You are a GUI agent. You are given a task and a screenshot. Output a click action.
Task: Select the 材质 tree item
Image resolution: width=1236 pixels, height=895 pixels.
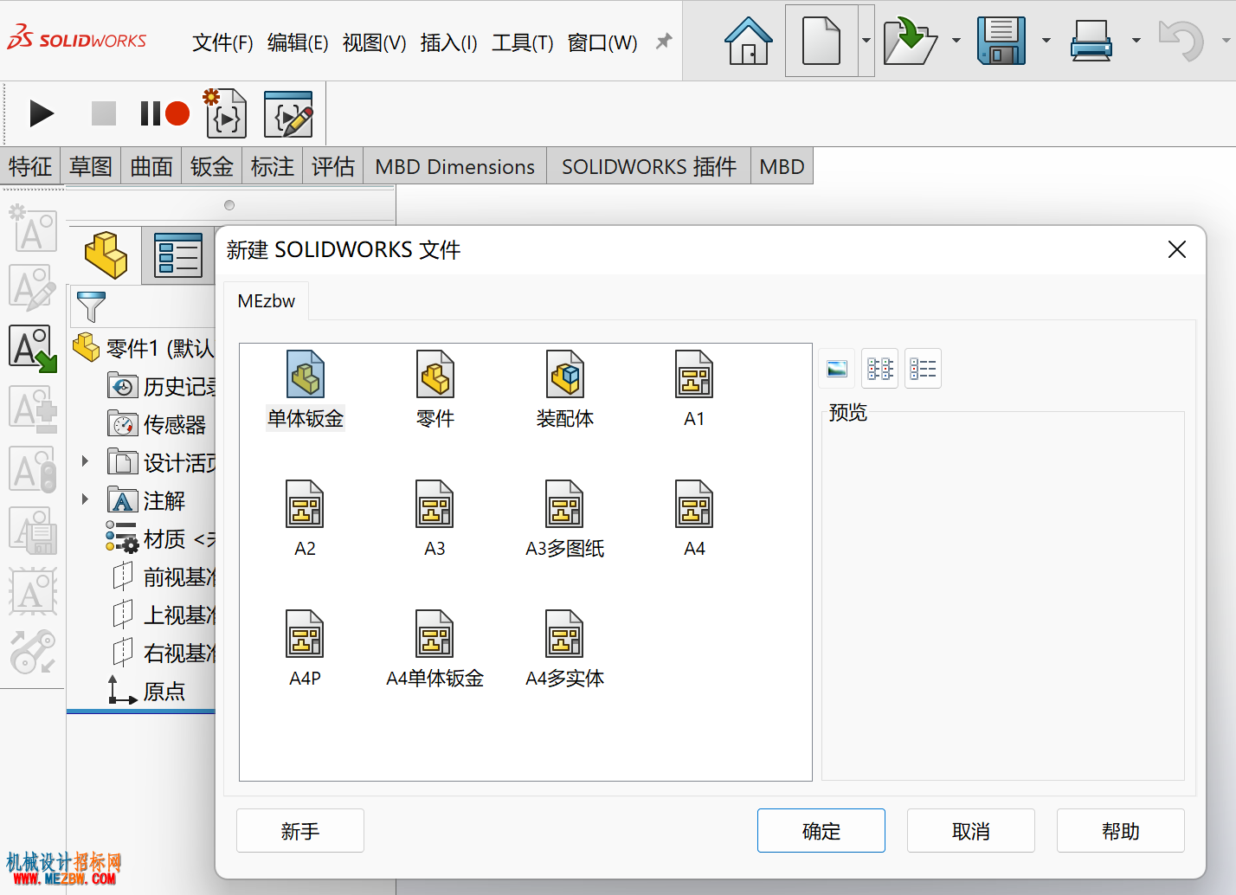coord(160,538)
